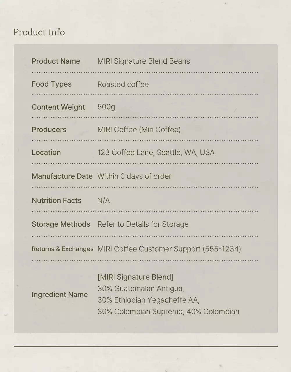291x372 pixels.
Task: Click the Location label
Action: click(x=46, y=153)
